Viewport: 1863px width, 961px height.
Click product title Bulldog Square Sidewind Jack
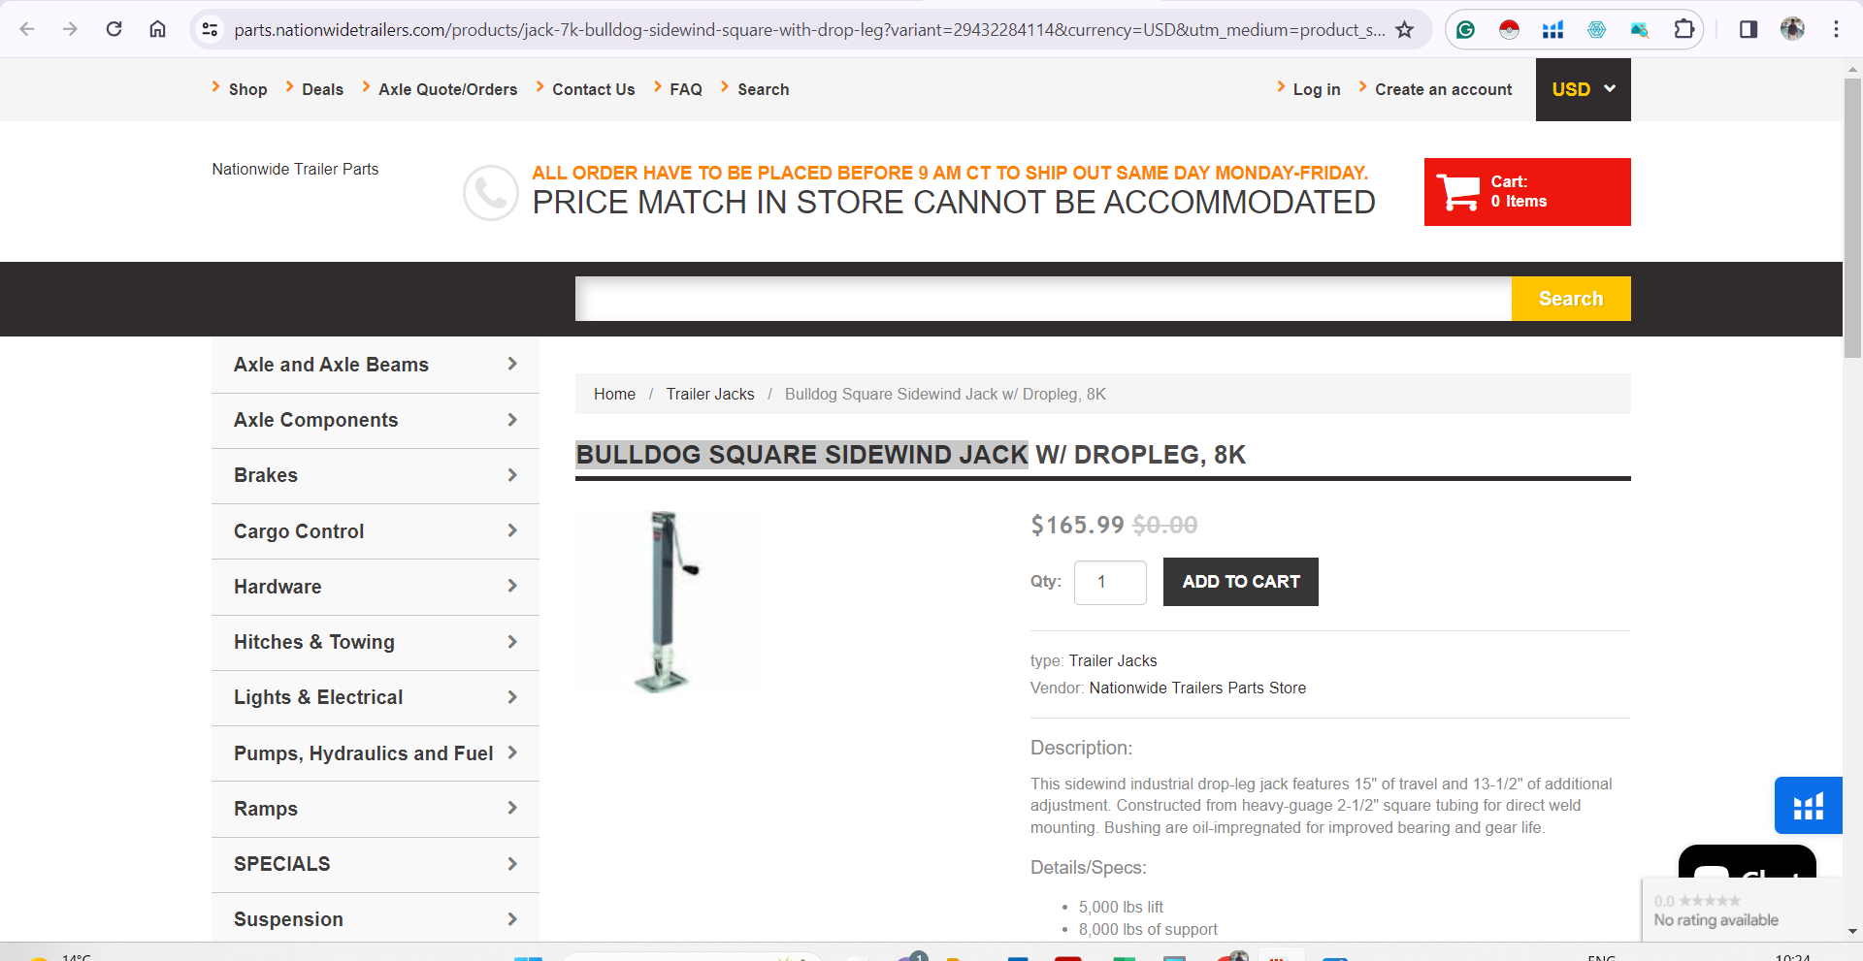point(801,455)
